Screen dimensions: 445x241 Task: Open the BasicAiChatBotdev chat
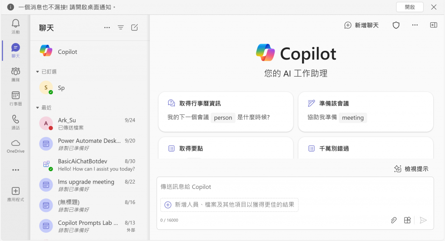tap(90, 164)
